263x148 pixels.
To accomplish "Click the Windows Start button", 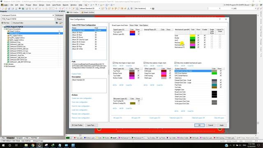I will click(x=3, y=145).
